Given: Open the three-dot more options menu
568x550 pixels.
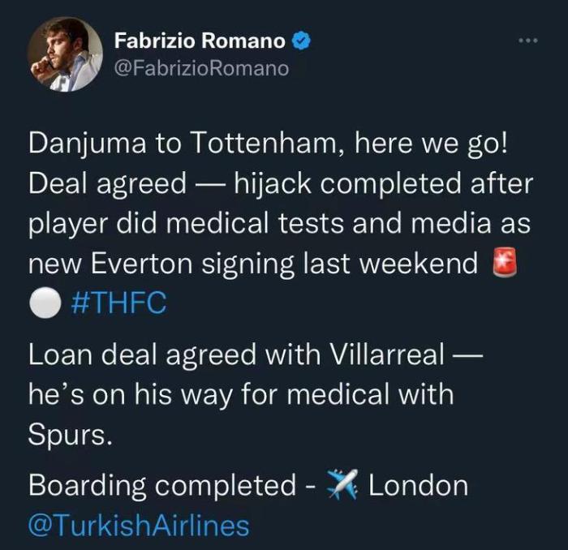Looking at the screenshot, I should click(x=530, y=40).
